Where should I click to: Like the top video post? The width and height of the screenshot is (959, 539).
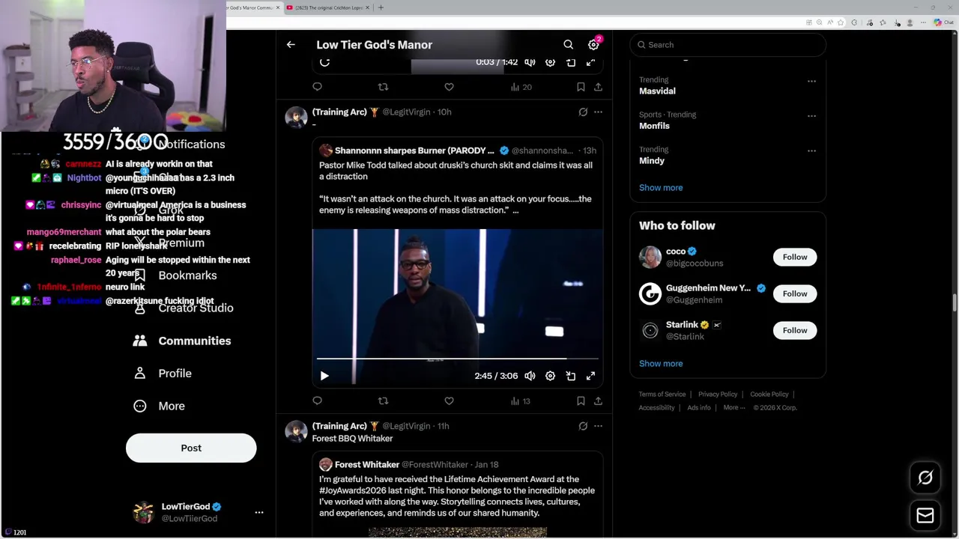(449, 87)
